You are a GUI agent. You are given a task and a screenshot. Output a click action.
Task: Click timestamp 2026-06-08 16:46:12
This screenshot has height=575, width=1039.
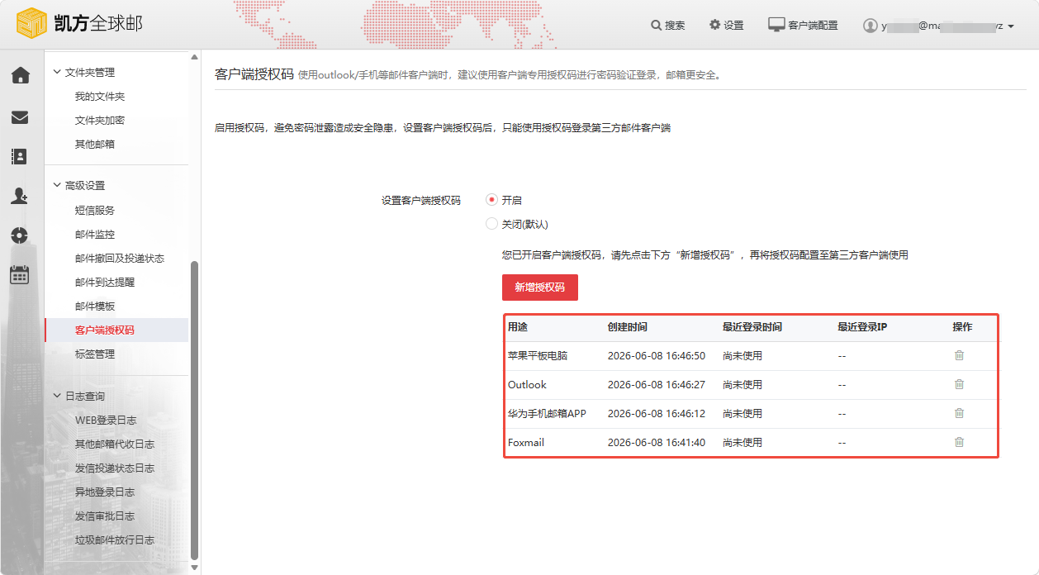(657, 414)
